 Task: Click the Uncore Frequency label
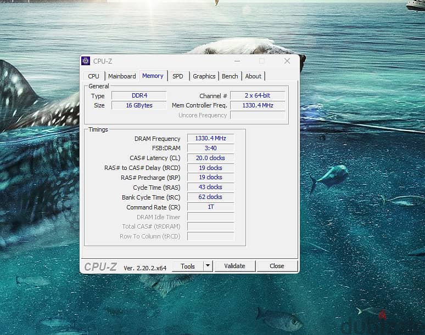[x=203, y=115]
